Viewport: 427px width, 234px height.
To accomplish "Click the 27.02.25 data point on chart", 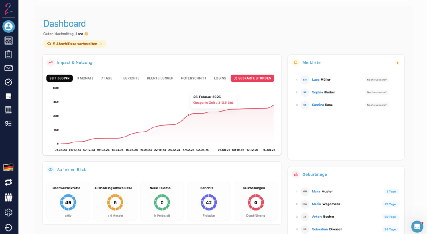I will pyautogui.click(x=188, y=115).
